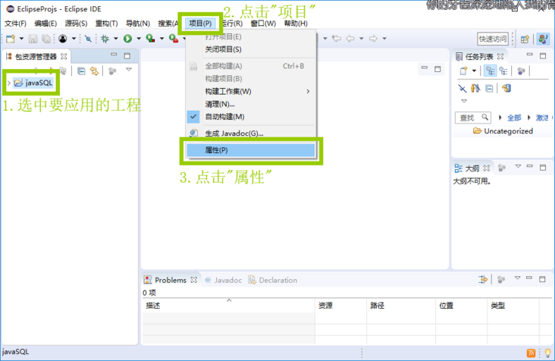Click the Focus icon in the task list toolbar

[x=521, y=71]
